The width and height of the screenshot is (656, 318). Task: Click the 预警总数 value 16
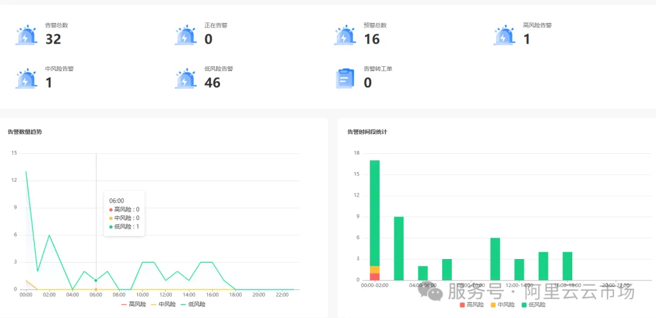click(372, 39)
